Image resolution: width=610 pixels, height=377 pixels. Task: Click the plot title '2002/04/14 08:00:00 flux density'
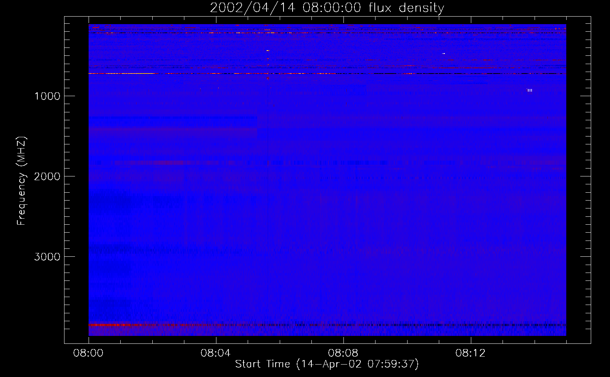pos(327,8)
